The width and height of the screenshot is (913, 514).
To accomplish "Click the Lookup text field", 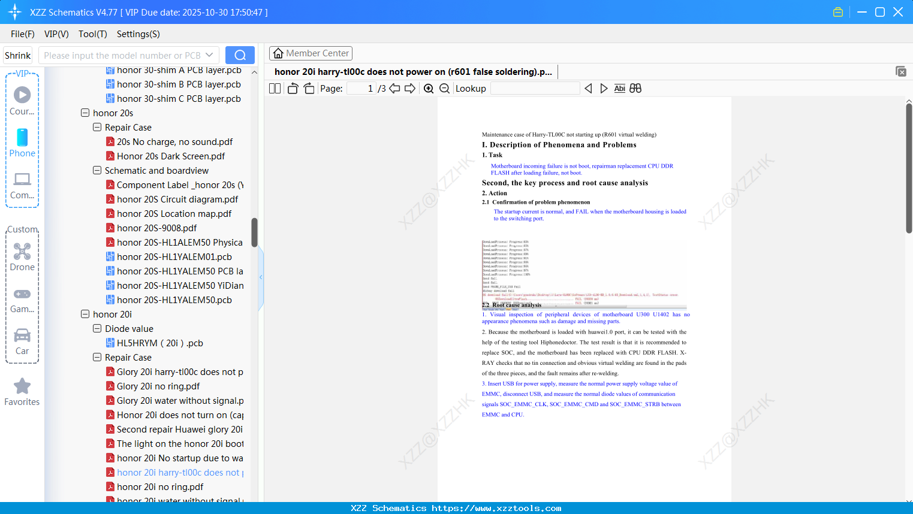I will (535, 89).
